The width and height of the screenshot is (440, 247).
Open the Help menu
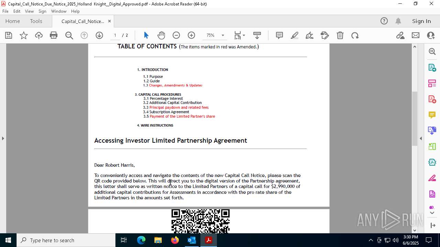click(75, 11)
